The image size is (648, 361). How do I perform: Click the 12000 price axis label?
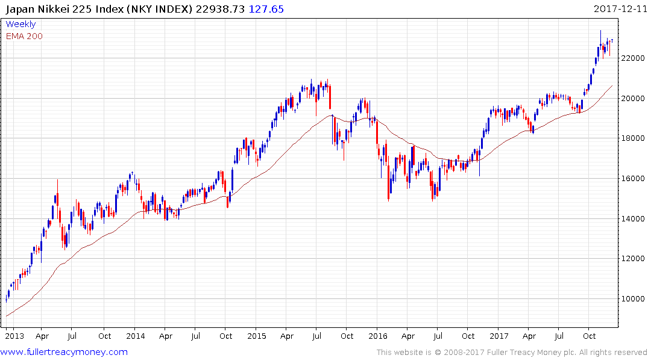coord(633,259)
